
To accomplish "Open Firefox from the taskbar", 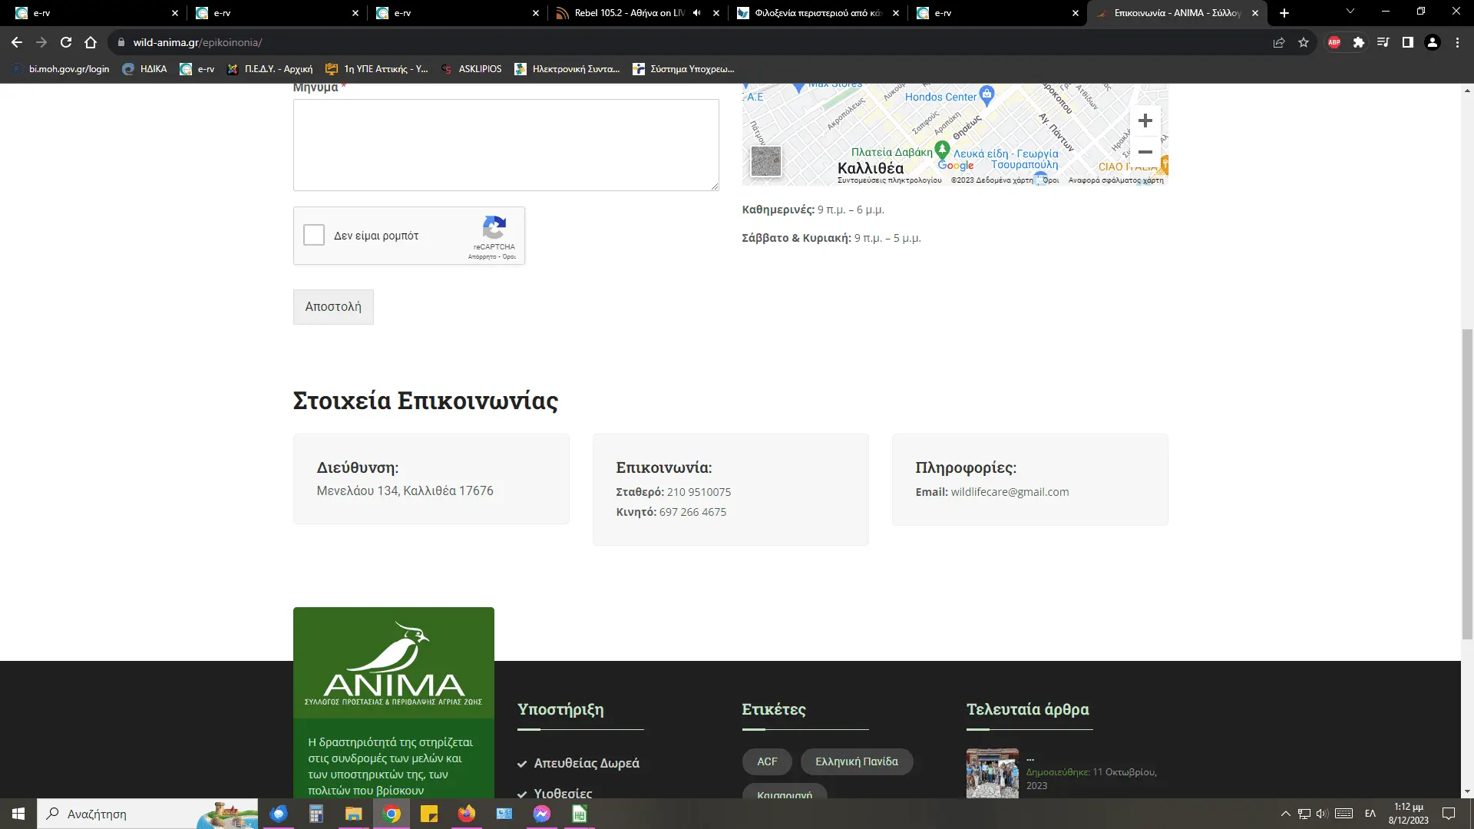I will pyautogui.click(x=467, y=814).
